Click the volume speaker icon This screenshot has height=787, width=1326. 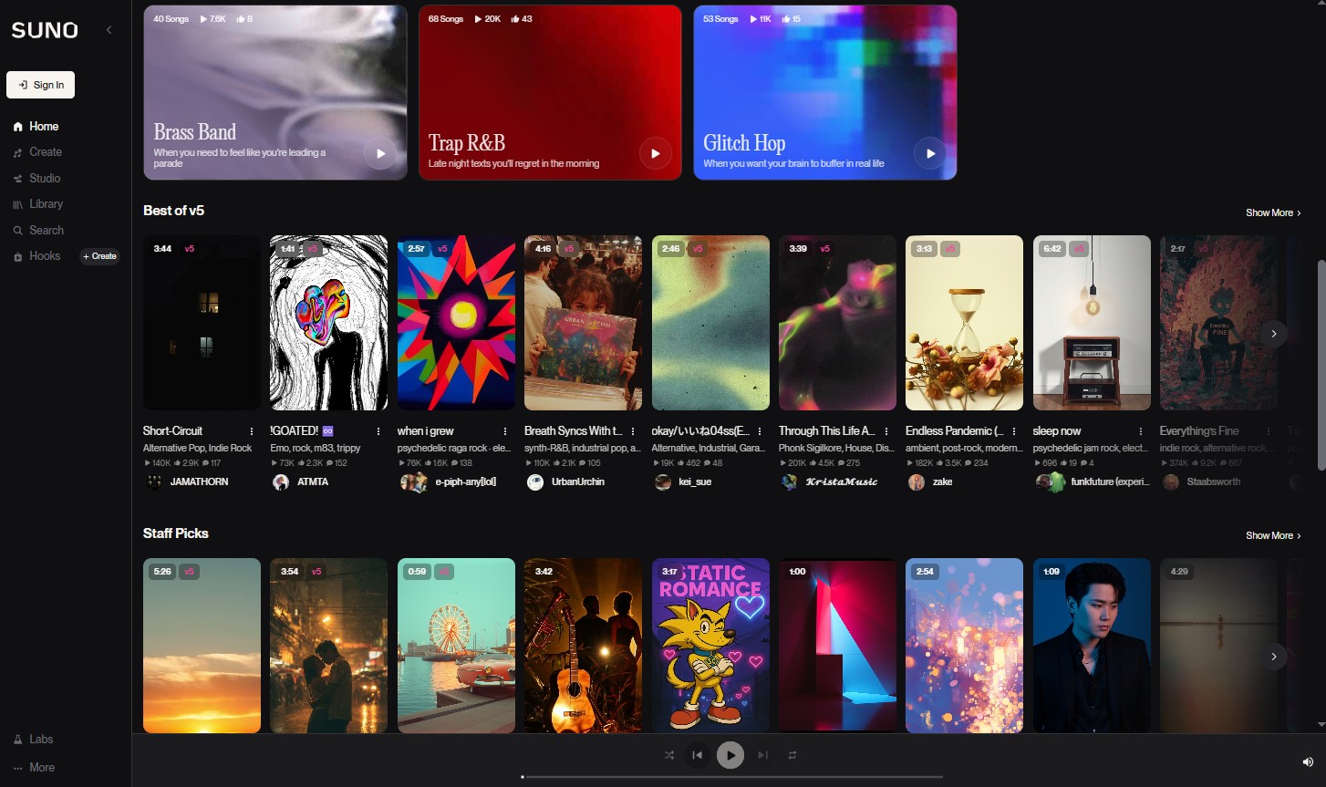1308,762
